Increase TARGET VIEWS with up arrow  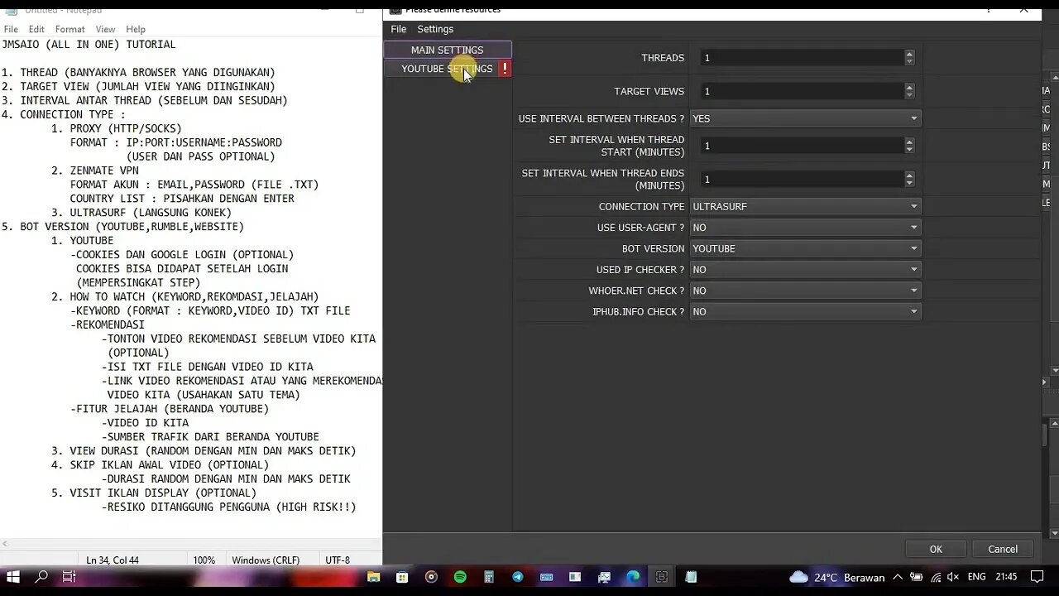tap(909, 87)
